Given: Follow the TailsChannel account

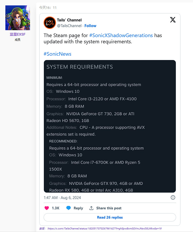Looking at the screenshot, I should point(90,26).
